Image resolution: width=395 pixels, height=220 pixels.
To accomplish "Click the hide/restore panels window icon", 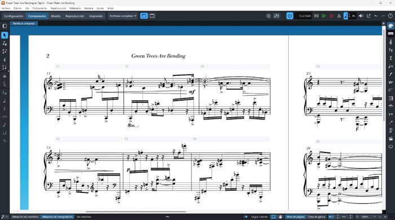I will pos(152,16).
